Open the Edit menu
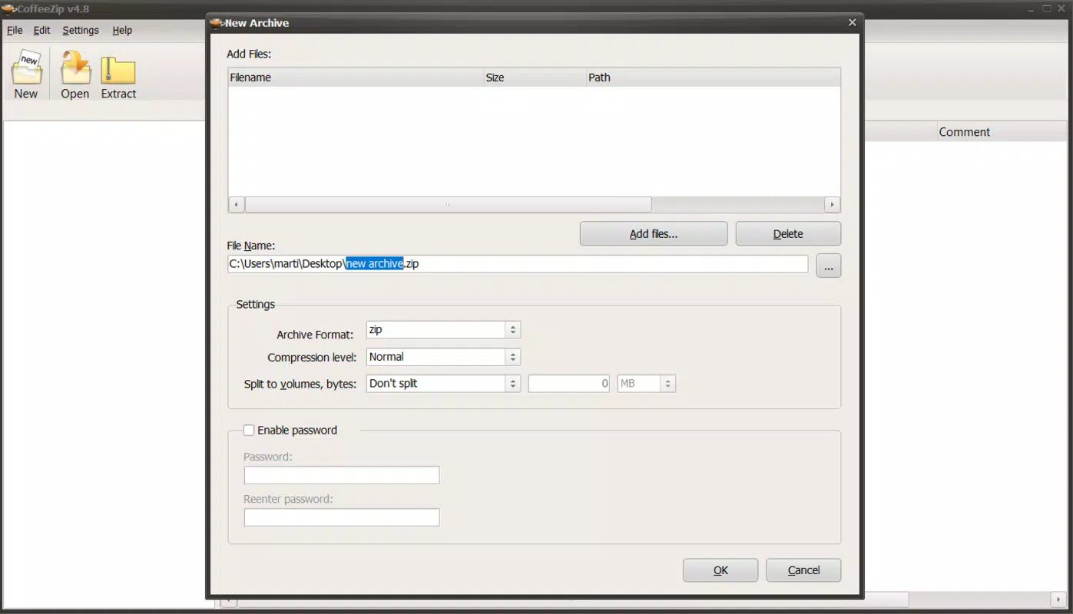1073x614 pixels. [41, 31]
